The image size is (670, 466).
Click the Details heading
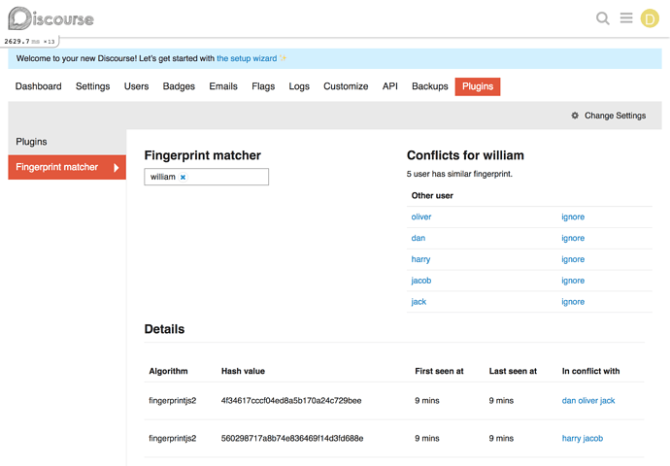(164, 329)
